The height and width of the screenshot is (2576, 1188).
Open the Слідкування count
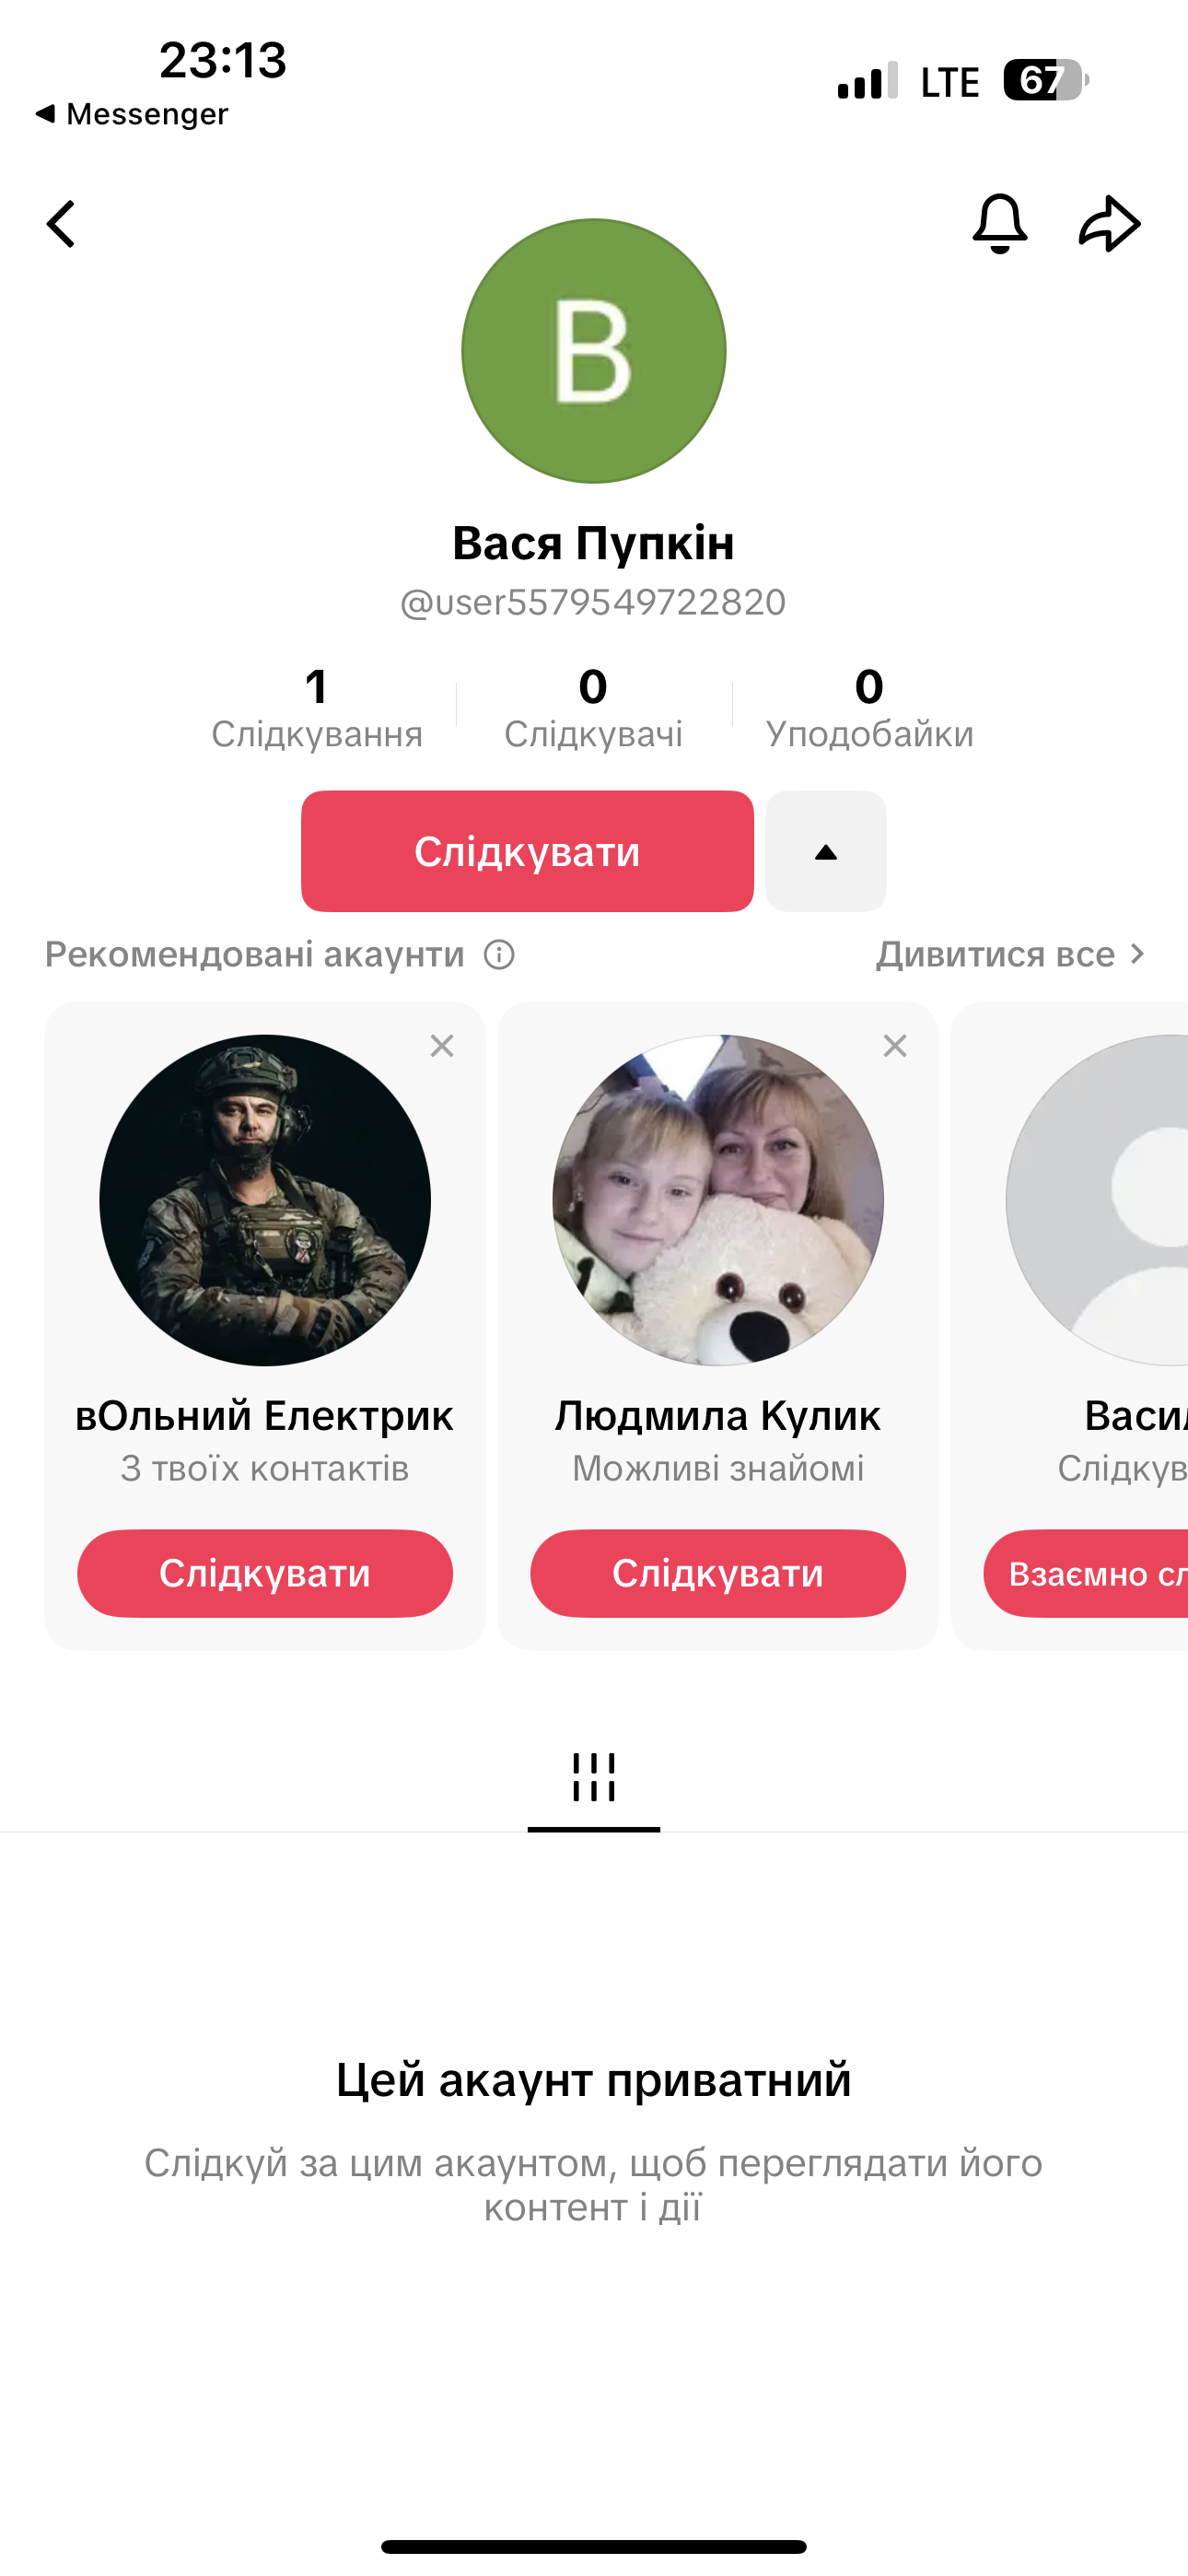(317, 708)
